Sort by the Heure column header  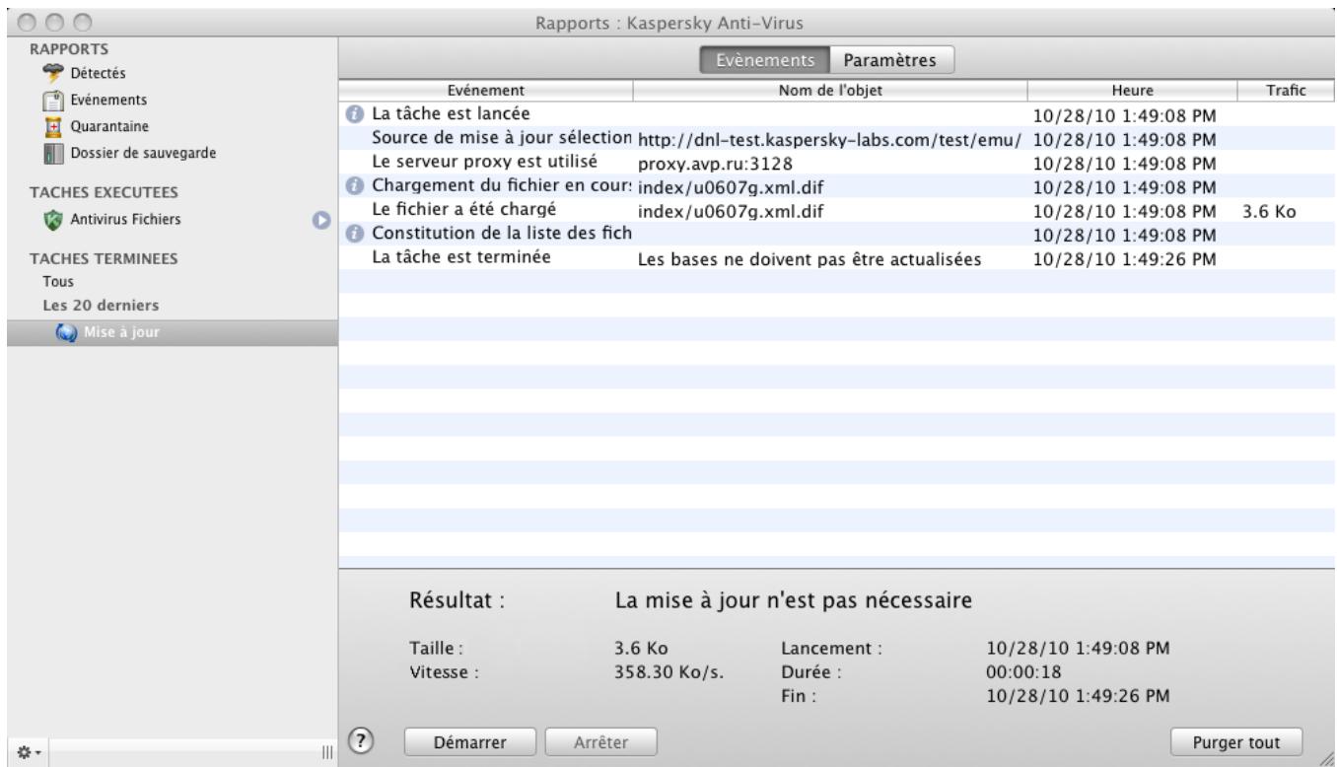click(1131, 90)
